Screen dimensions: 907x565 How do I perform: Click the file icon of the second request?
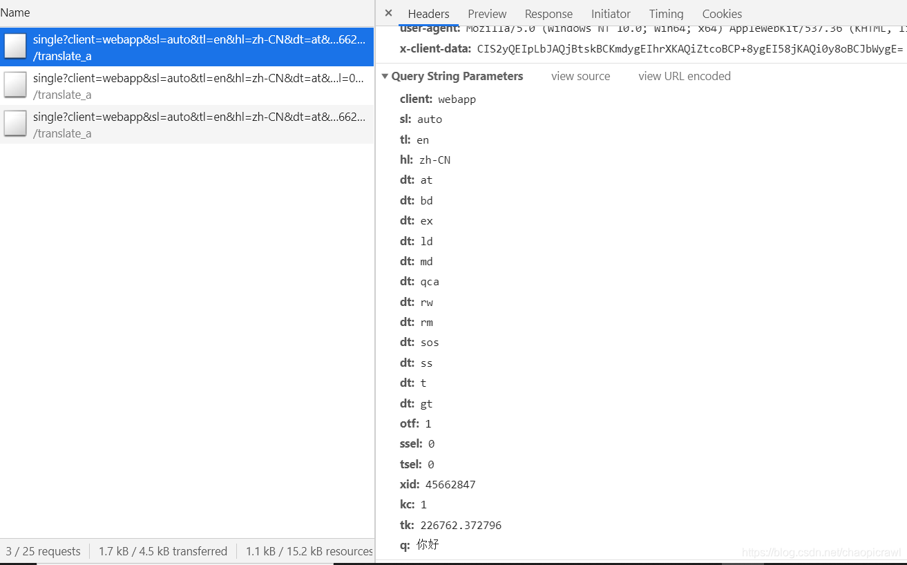15,86
